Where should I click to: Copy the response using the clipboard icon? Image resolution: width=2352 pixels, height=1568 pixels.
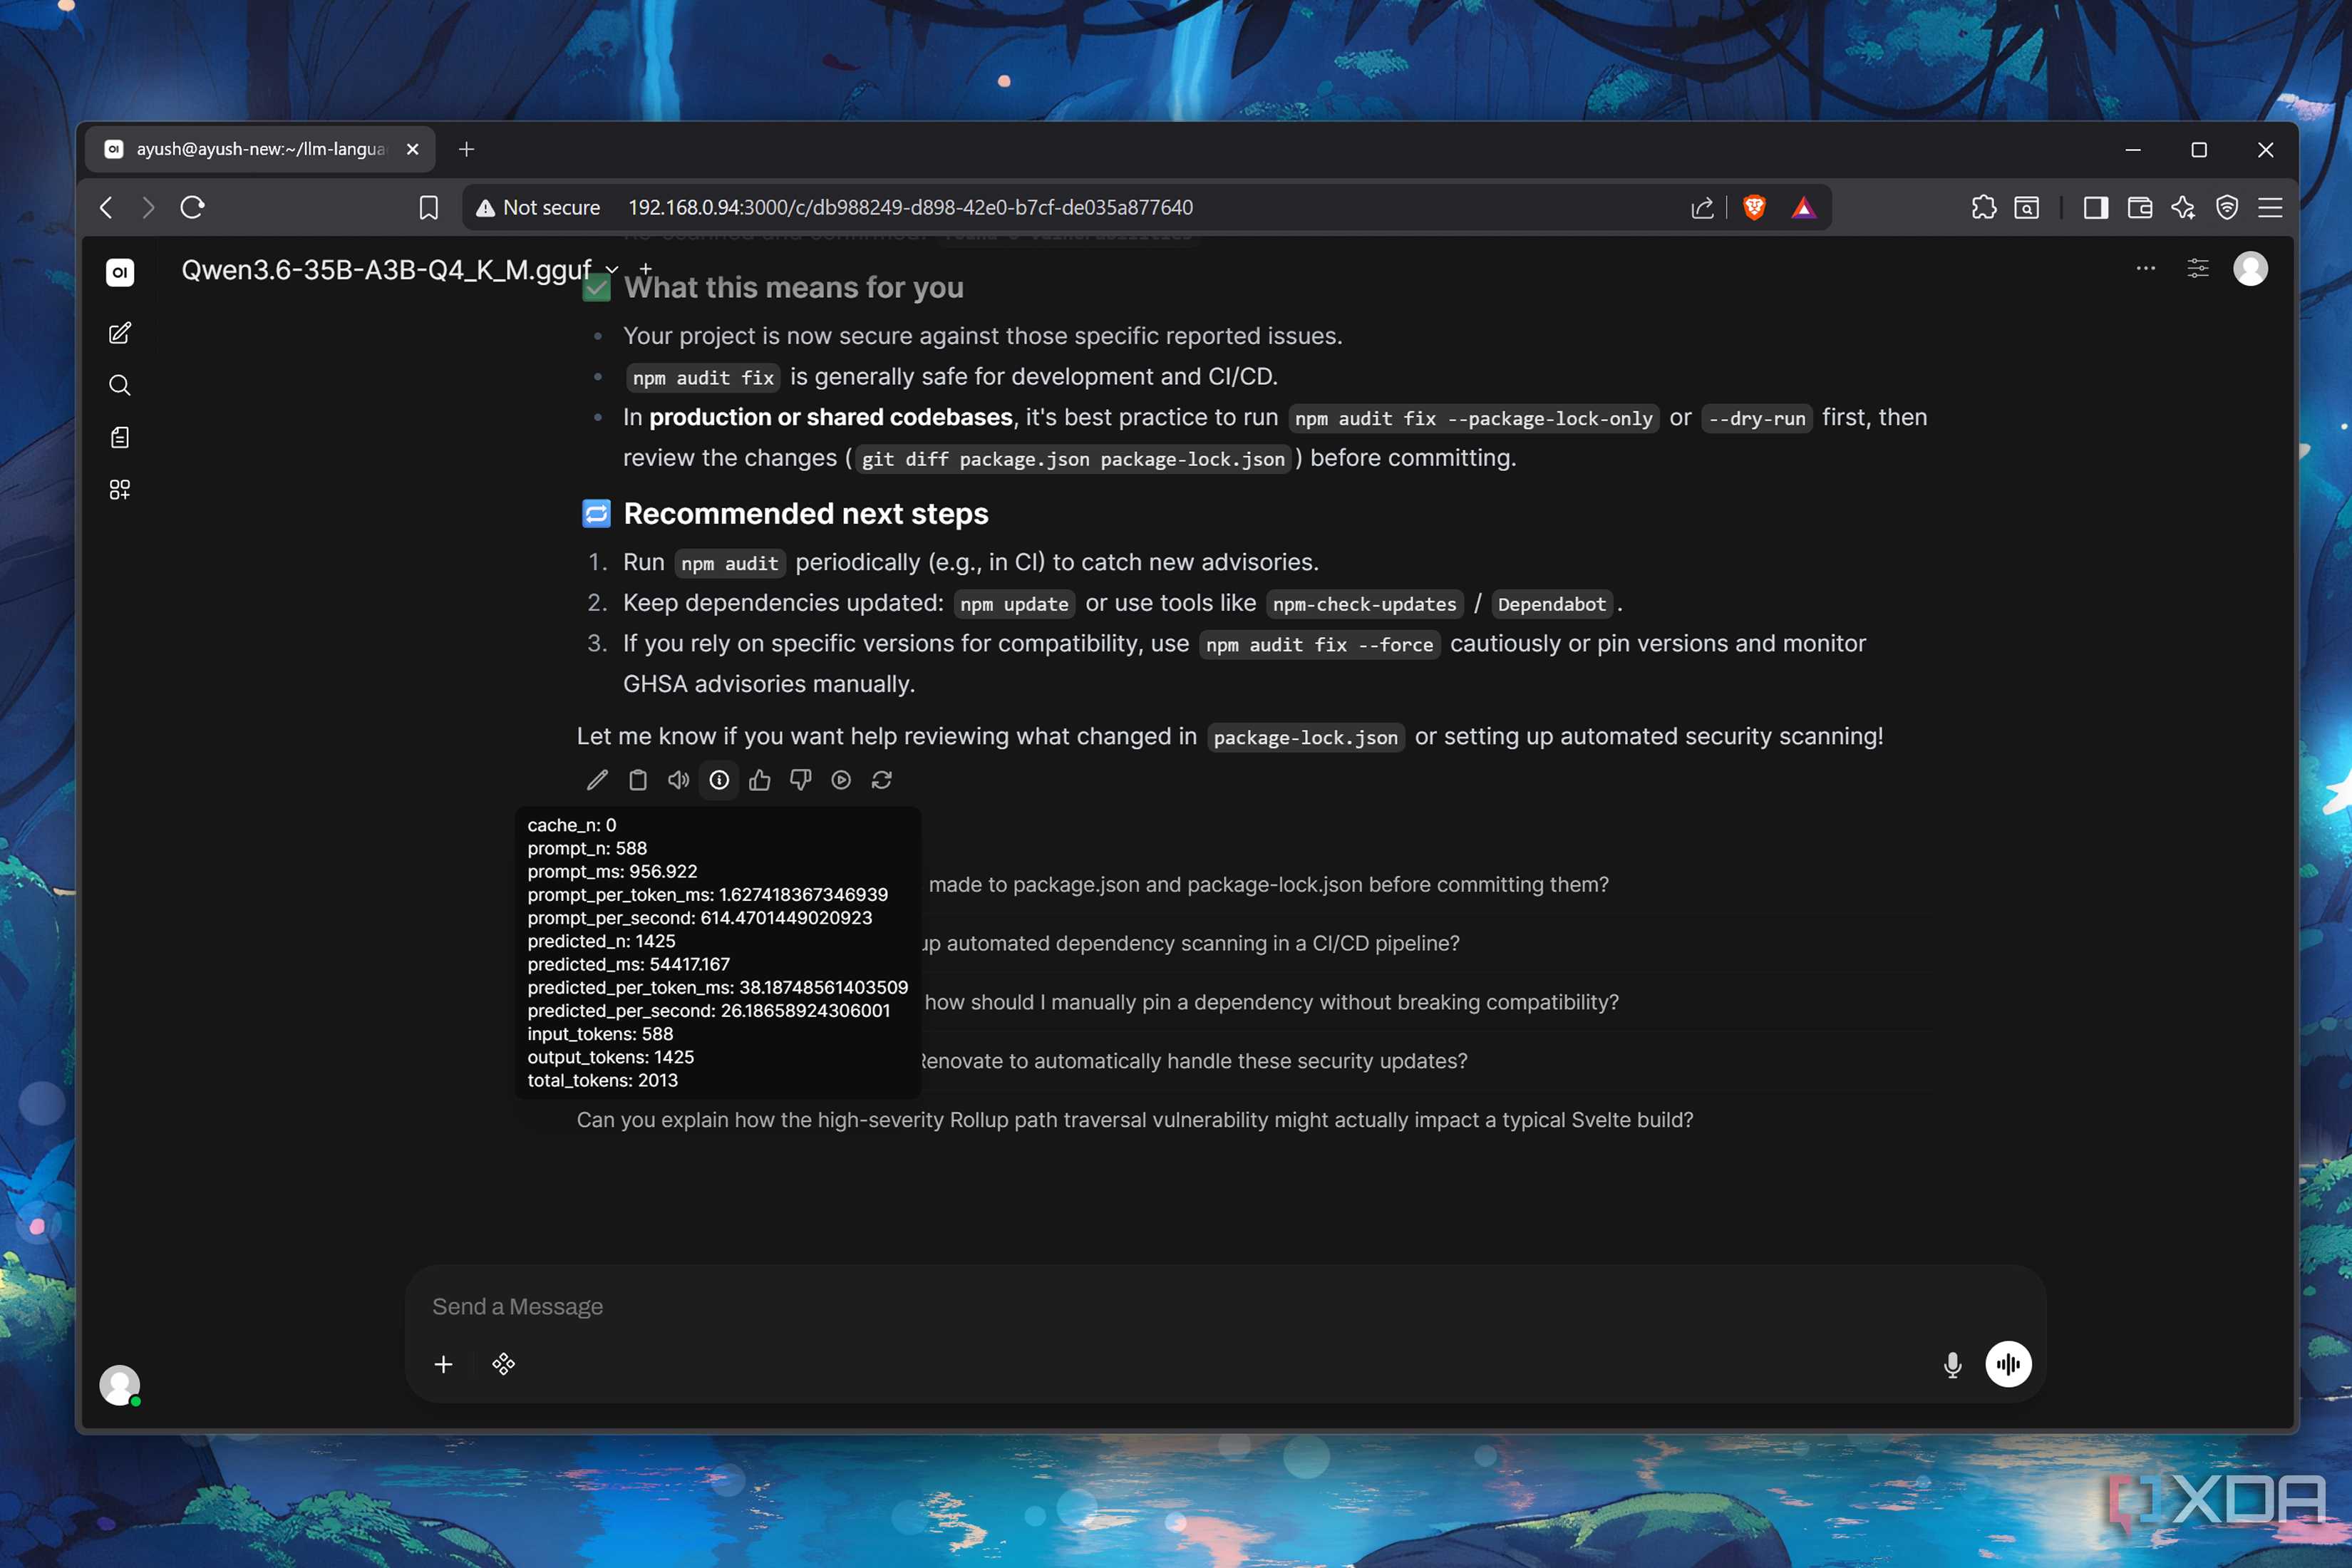pos(638,780)
